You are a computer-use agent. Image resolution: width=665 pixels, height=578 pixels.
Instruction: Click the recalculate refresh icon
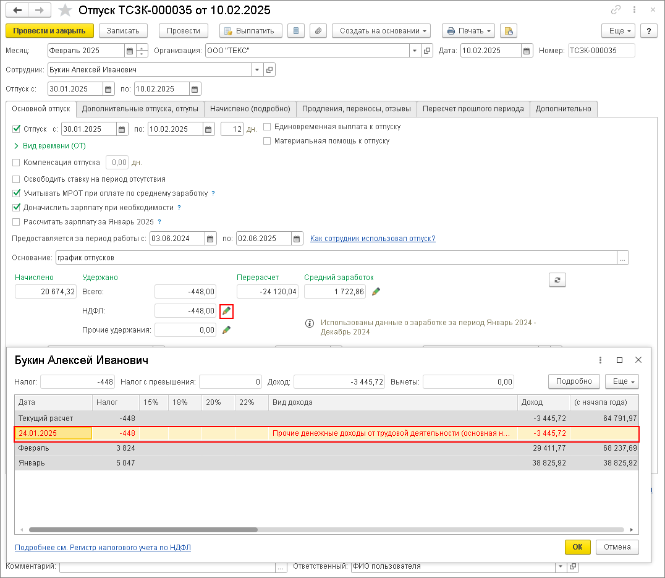557,280
